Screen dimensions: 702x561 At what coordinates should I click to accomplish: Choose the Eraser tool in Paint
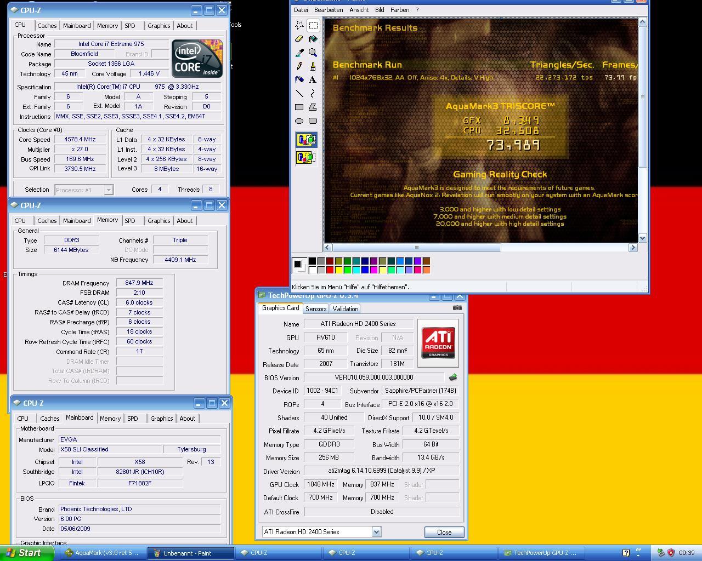(x=299, y=39)
